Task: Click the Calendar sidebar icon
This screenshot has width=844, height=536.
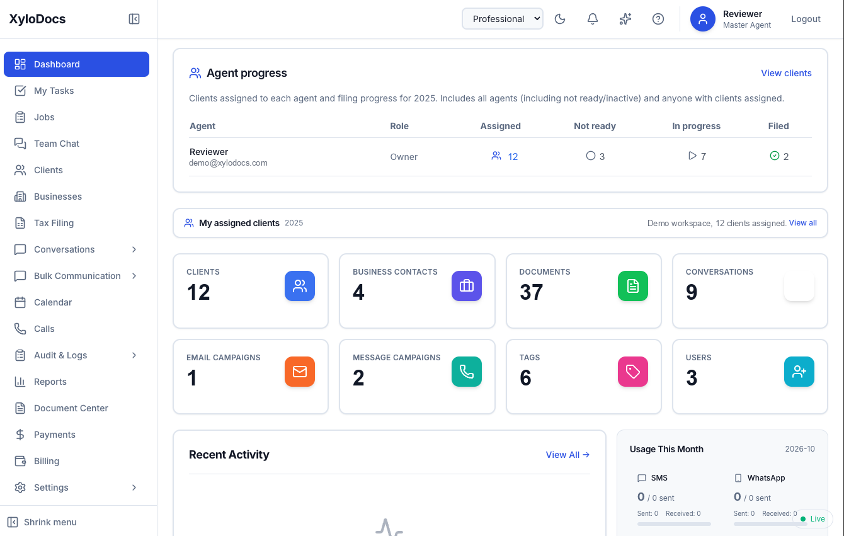Action: tap(20, 302)
